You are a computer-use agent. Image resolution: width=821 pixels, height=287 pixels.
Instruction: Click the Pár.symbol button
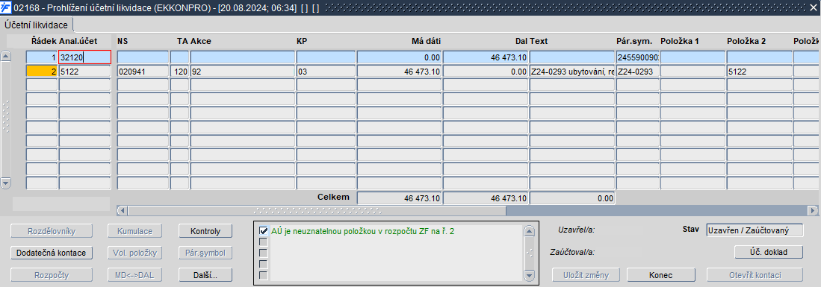point(205,253)
